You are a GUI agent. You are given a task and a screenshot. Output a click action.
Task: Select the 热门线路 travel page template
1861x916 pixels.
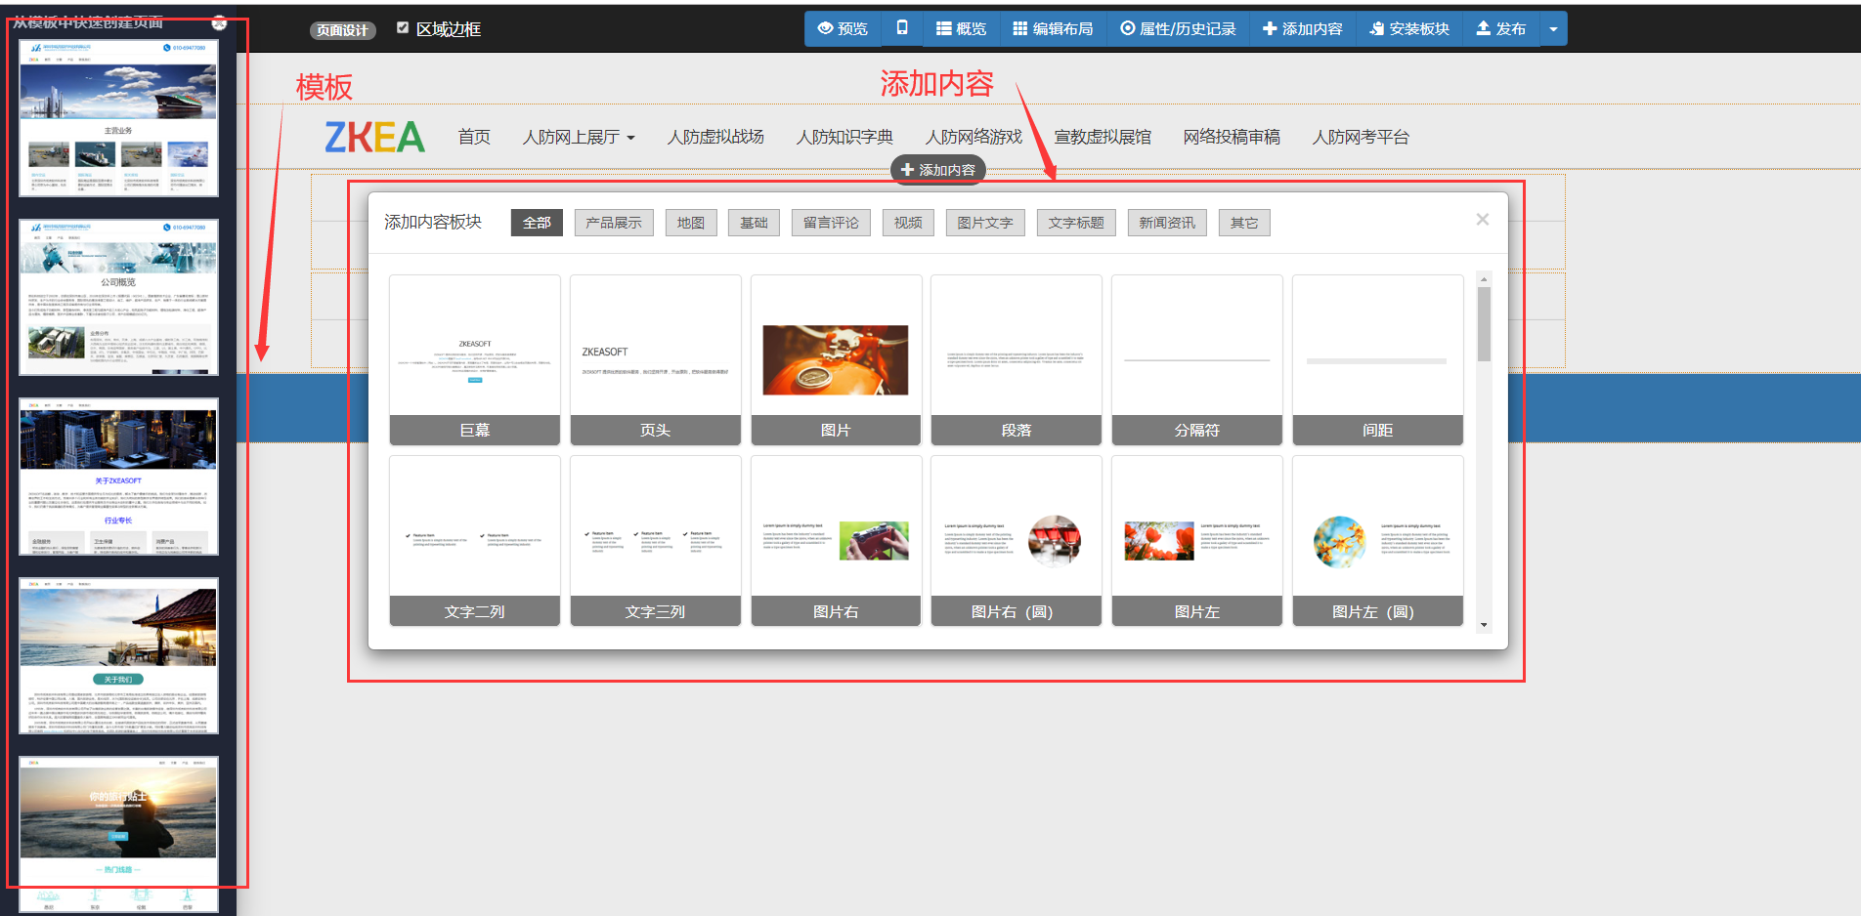click(x=118, y=834)
